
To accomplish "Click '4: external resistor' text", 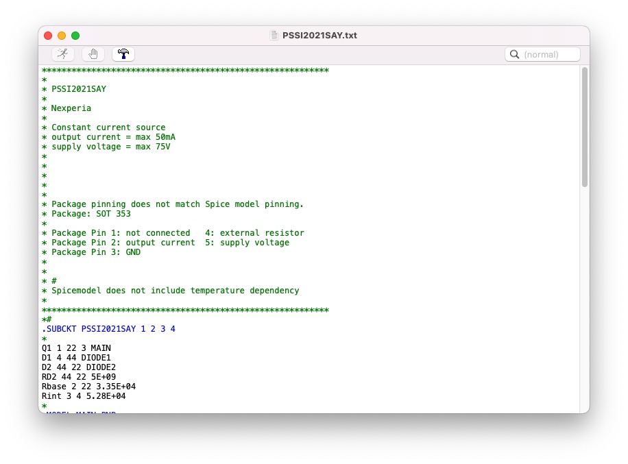I will pyautogui.click(x=255, y=233).
